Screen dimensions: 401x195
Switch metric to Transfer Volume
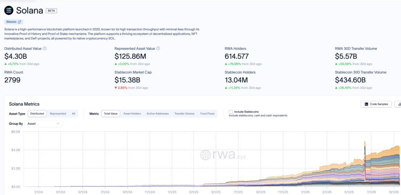point(184,114)
